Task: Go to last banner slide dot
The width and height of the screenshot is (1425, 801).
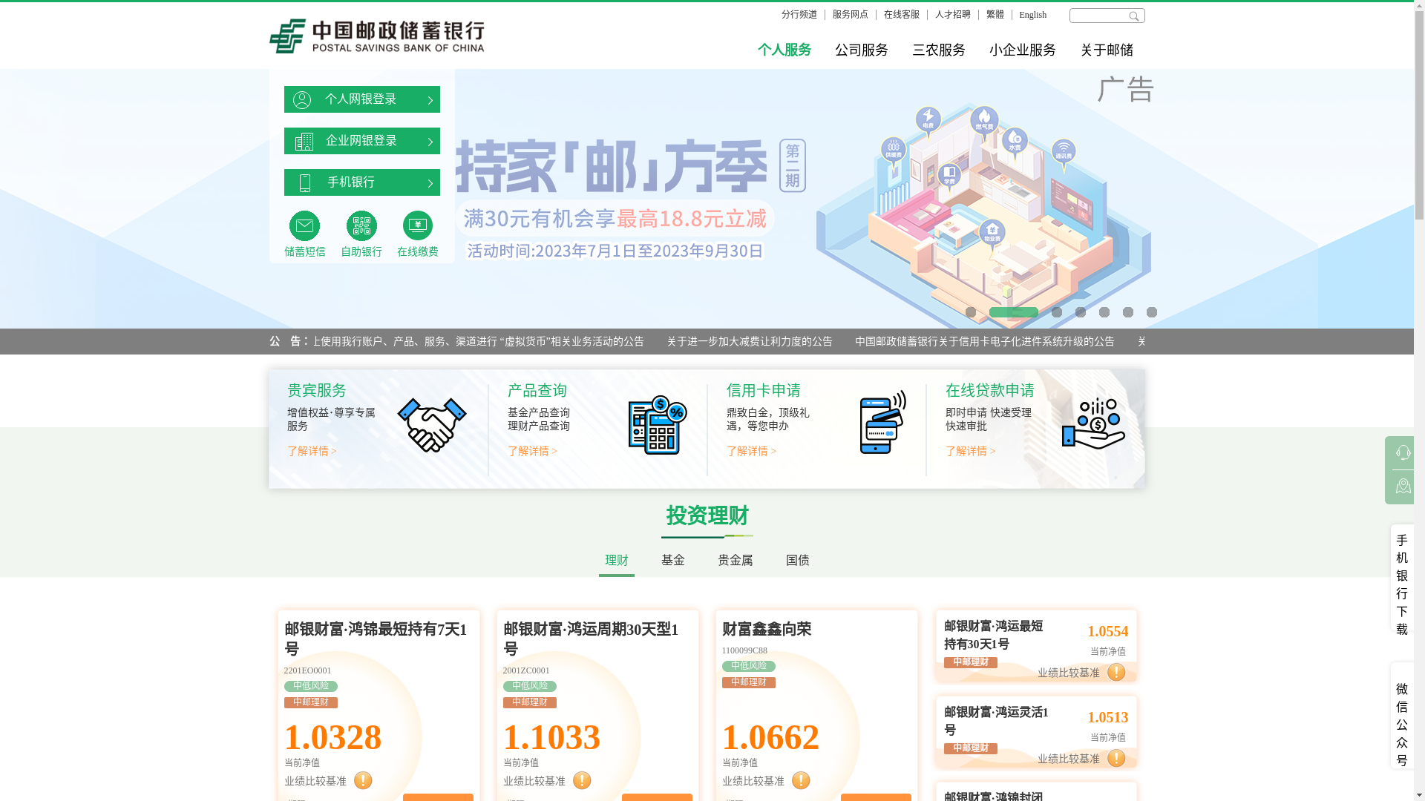Action: tap(1152, 312)
